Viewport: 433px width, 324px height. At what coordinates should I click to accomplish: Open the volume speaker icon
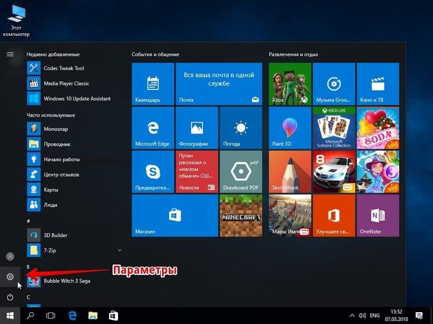click(x=362, y=316)
